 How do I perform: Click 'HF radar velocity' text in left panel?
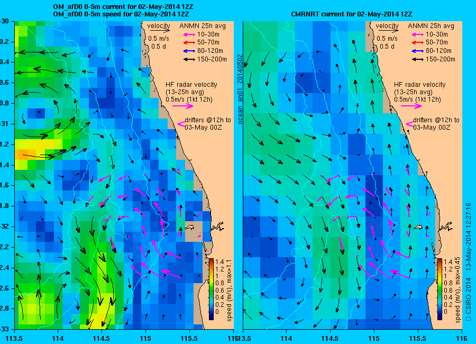pyautogui.click(x=191, y=85)
